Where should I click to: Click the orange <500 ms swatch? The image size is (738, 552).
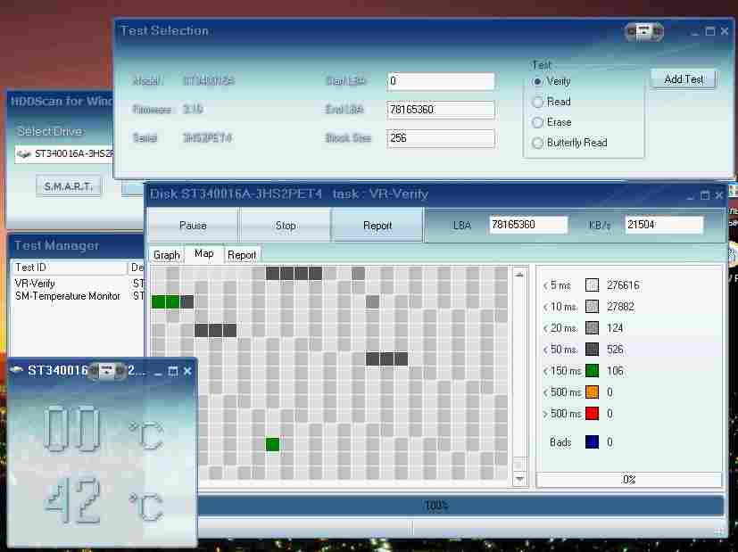click(x=592, y=392)
